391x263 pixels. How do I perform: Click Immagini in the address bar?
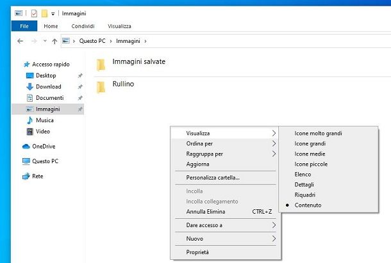(x=128, y=41)
